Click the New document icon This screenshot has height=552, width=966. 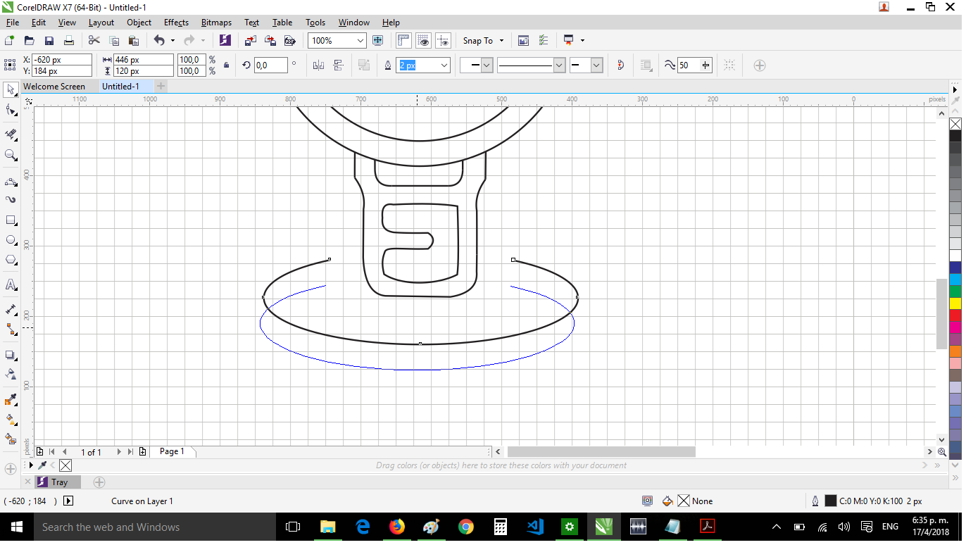pos(10,41)
